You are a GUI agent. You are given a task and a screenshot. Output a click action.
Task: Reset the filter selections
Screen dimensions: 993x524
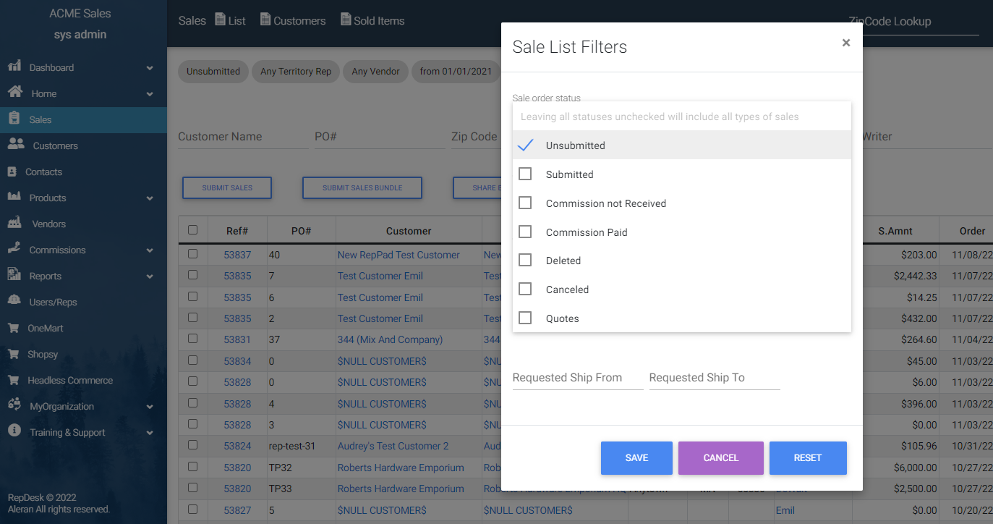click(808, 457)
